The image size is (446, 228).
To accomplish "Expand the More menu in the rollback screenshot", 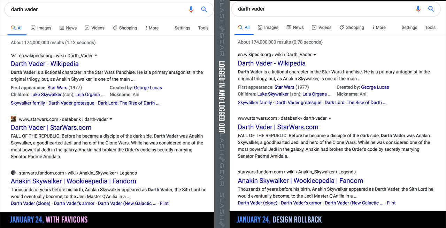I will coord(379,27).
